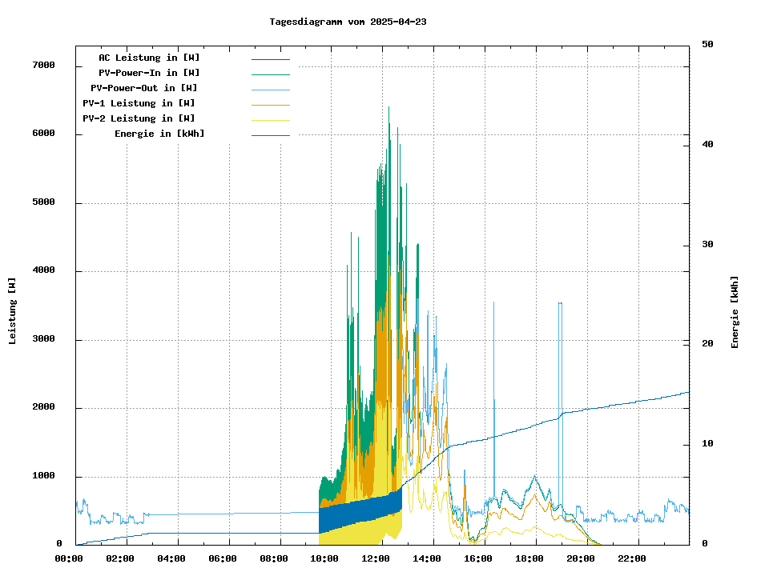The height and width of the screenshot is (576, 769).
Task: Click the 7000 value on the power axis
Action: [x=43, y=66]
